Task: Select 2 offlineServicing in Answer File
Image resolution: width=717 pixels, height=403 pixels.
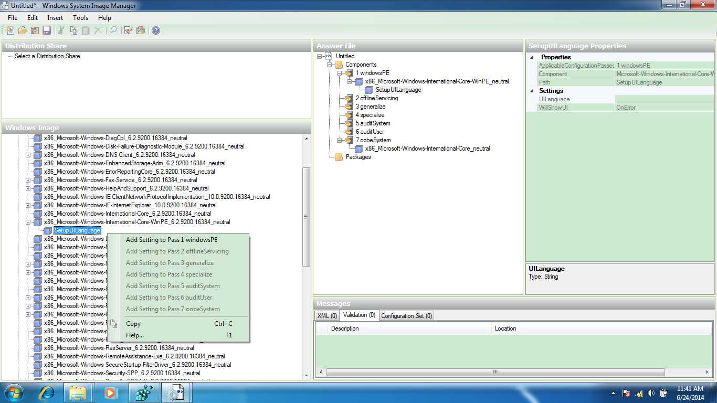Action: point(377,98)
